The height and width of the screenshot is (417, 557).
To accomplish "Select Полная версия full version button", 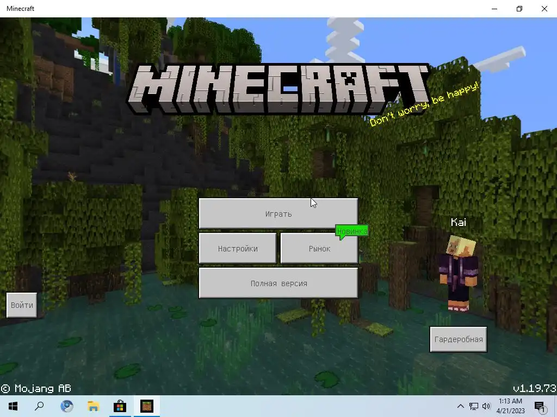I will (278, 283).
